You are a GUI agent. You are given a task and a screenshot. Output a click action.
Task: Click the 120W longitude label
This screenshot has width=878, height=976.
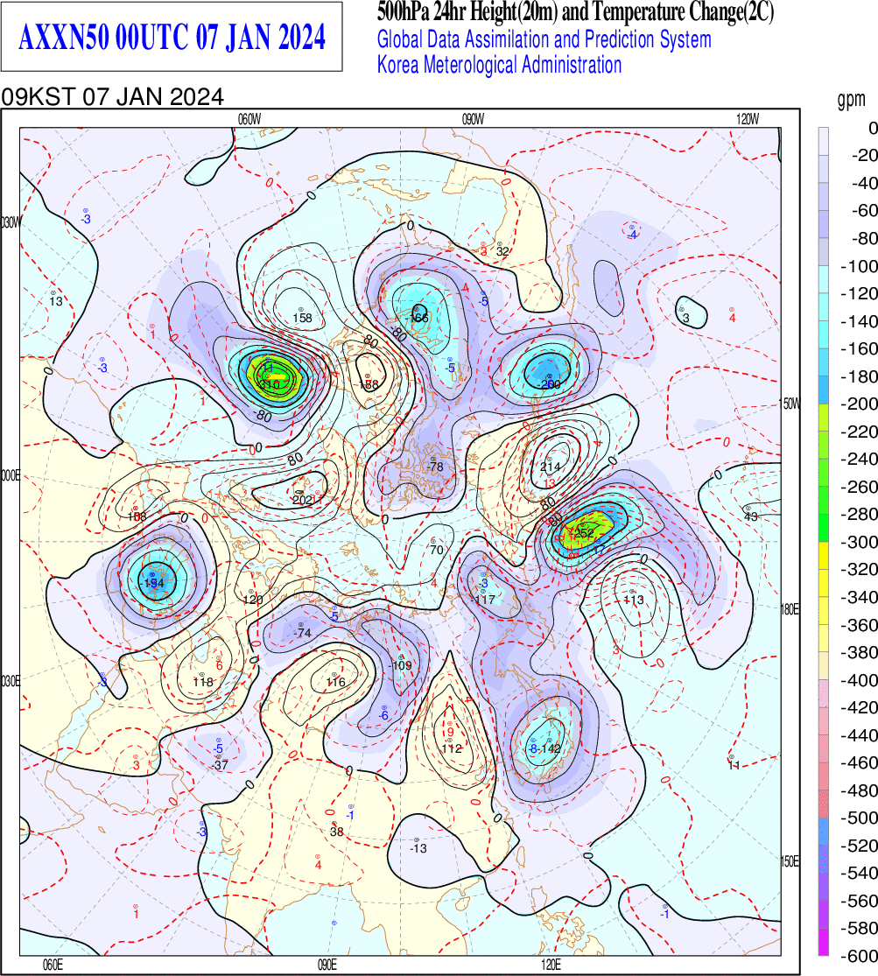pyautogui.click(x=748, y=120)
